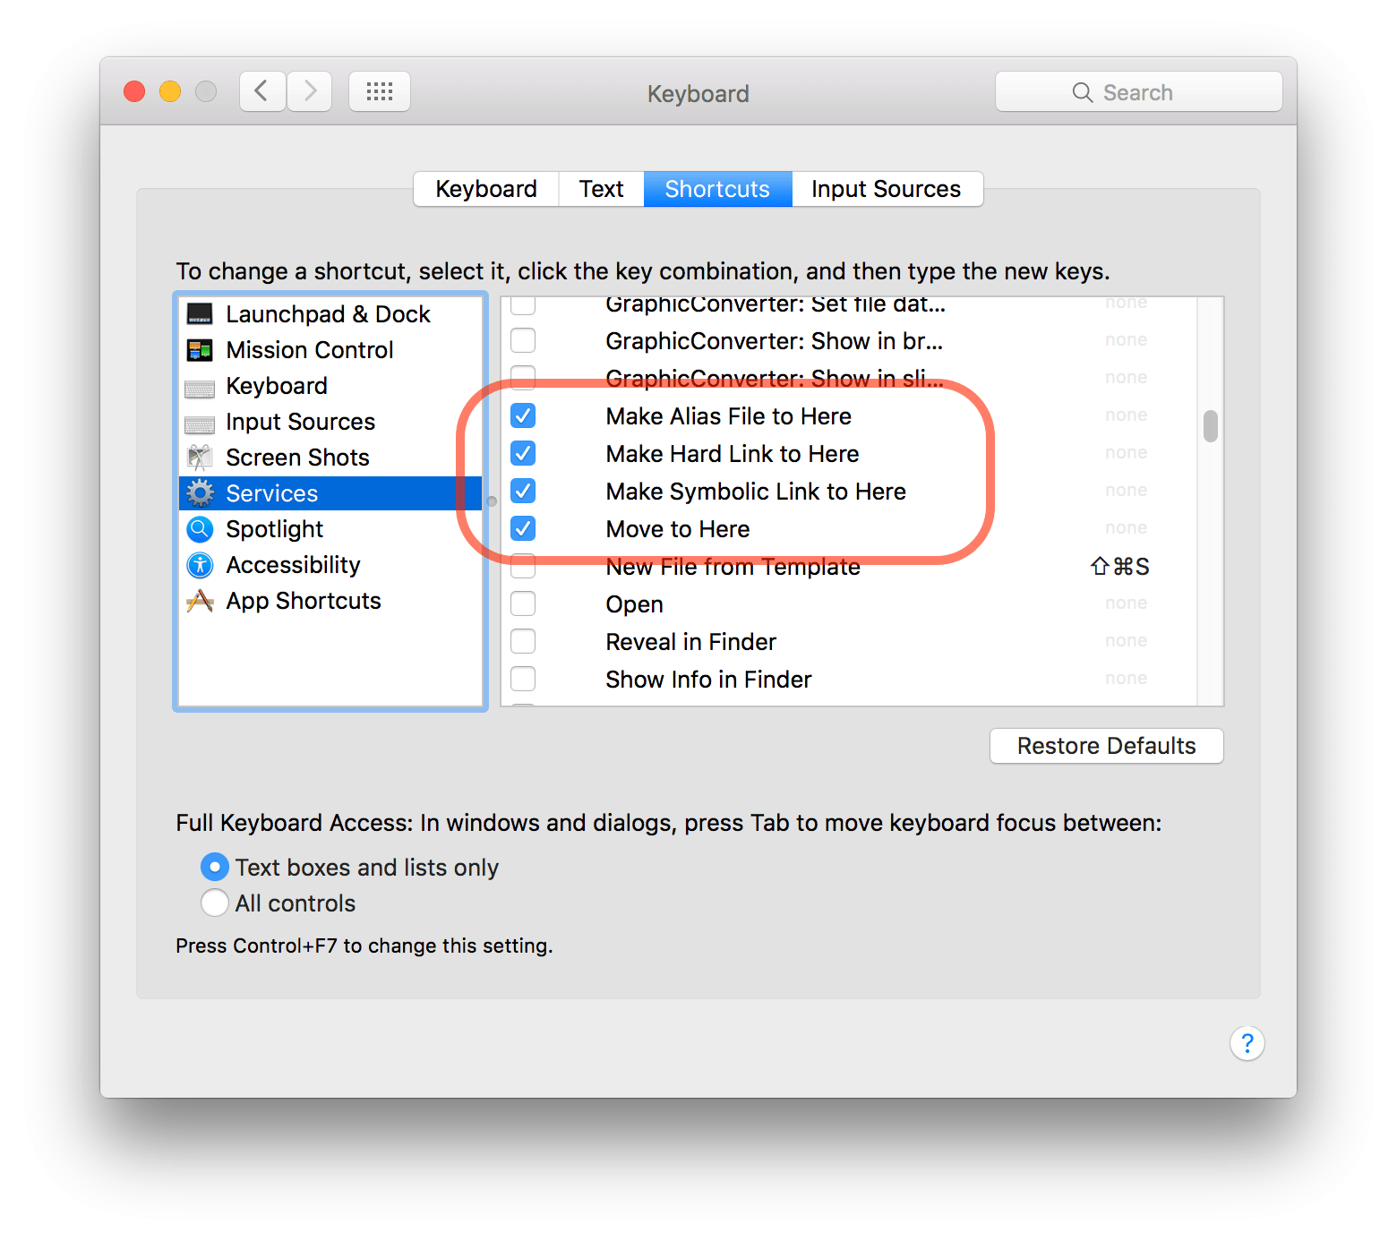Image resolution: width=1397 pixels, height=1241 pixels.
Task: Select the Services gear icon
Action: (199, 492)
